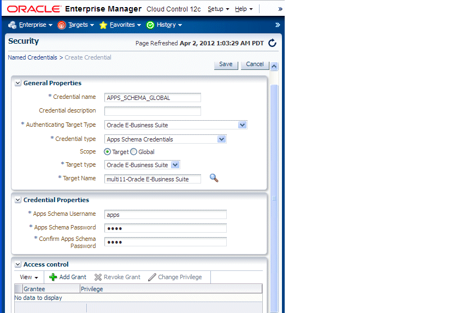Click the scrollbar up arrow

pos(274,67)
